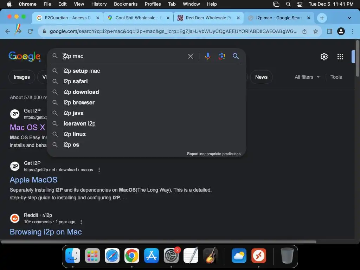
Task: Select the Images filter chip
Action: click(x=21, y=77)
